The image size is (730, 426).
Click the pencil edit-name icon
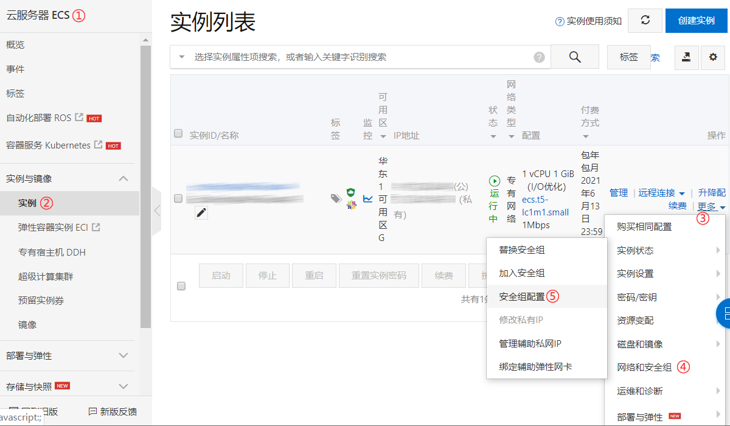click(201, 212)
